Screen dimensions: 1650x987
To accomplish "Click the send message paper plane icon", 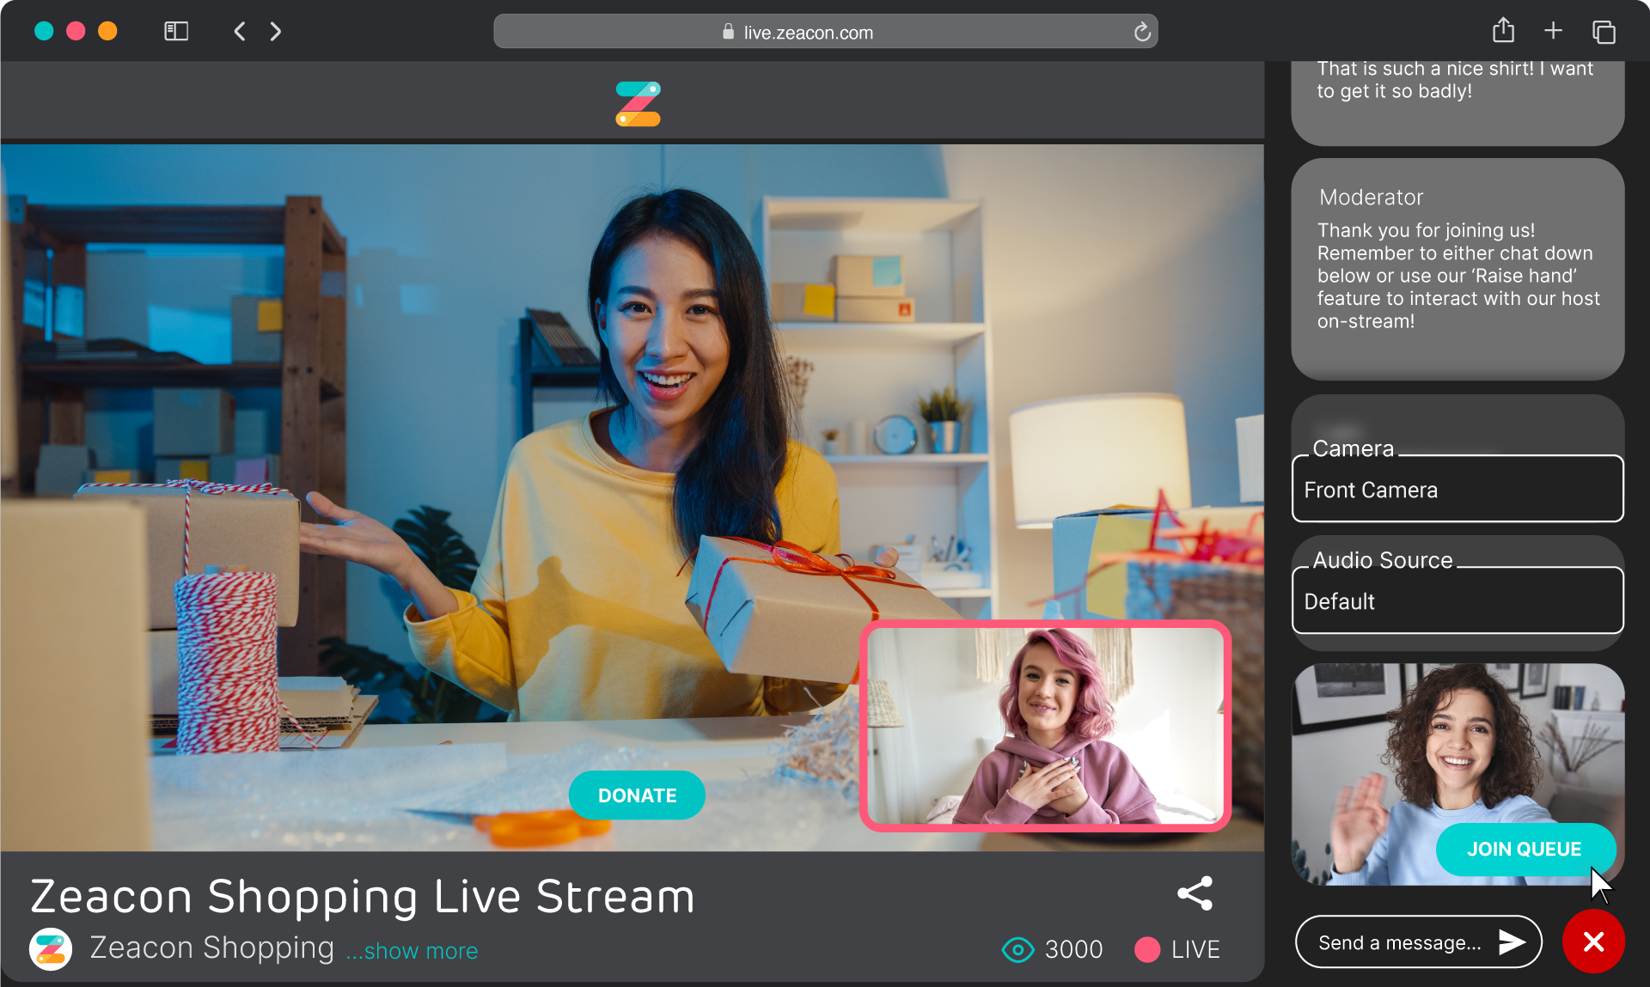I will 1510,941.
